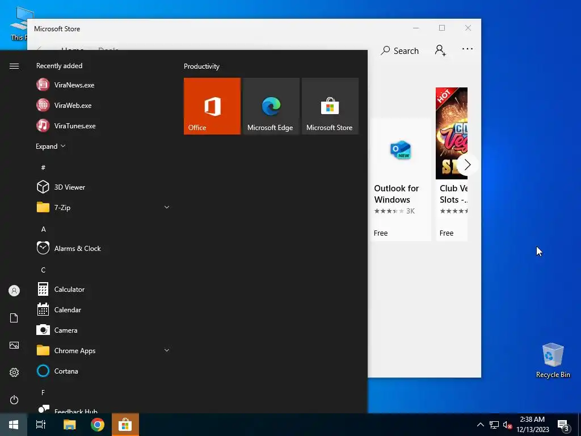Launch Google Chrome from taskbar
This screenshot has width=581, height=436.
98,425
